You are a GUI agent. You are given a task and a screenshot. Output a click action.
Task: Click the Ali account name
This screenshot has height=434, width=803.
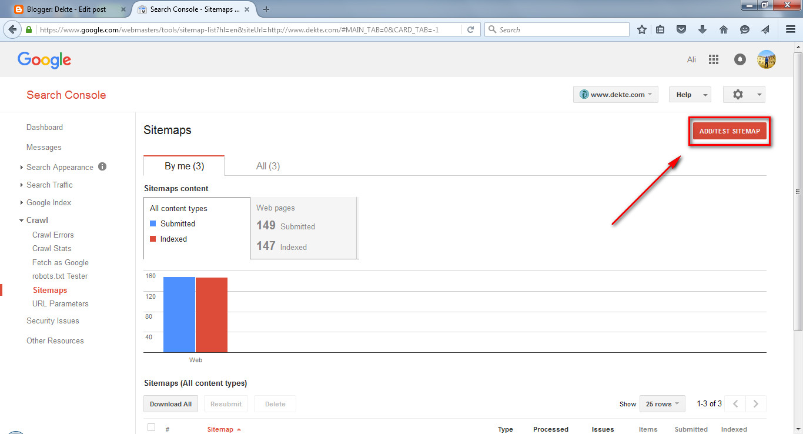click(691, 59)
